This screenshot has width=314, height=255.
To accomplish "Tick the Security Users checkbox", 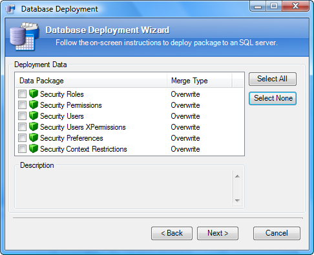I will 22,116.
